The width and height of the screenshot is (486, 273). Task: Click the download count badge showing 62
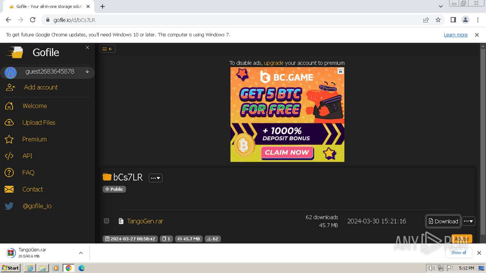213,239
